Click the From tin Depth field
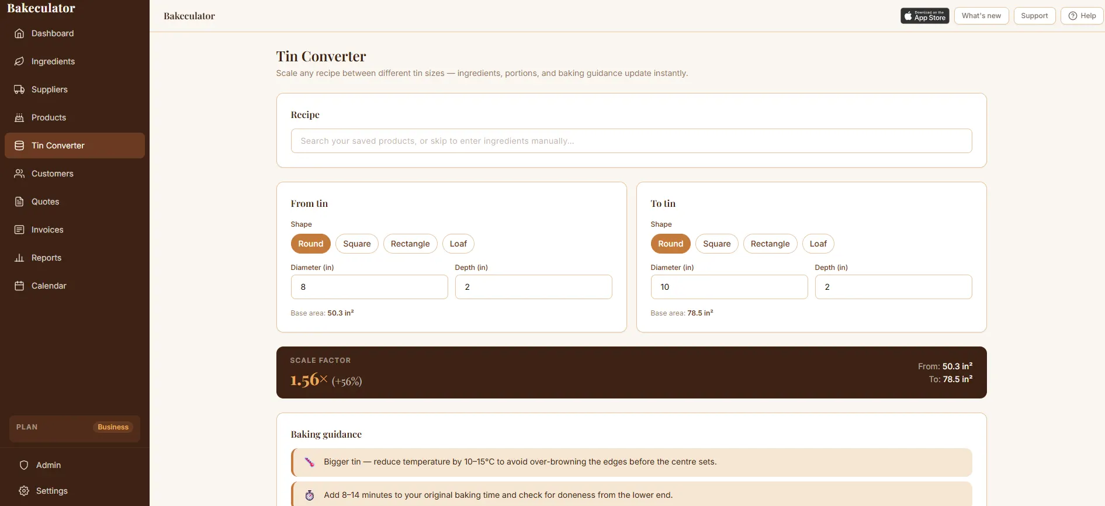The width and height of the screenshot is (1105, 506). [x=534, y=287]
